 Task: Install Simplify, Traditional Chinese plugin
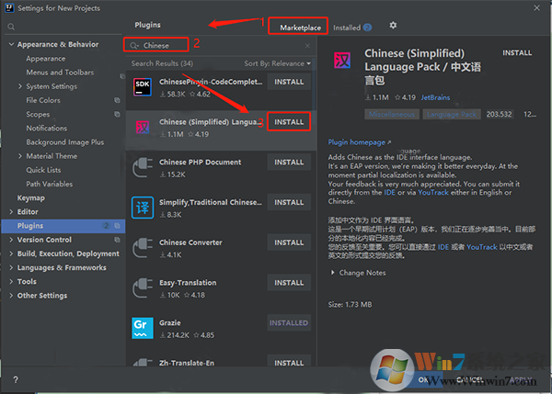289,202
